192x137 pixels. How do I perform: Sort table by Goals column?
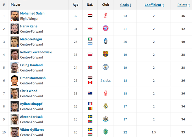(126, 5)
